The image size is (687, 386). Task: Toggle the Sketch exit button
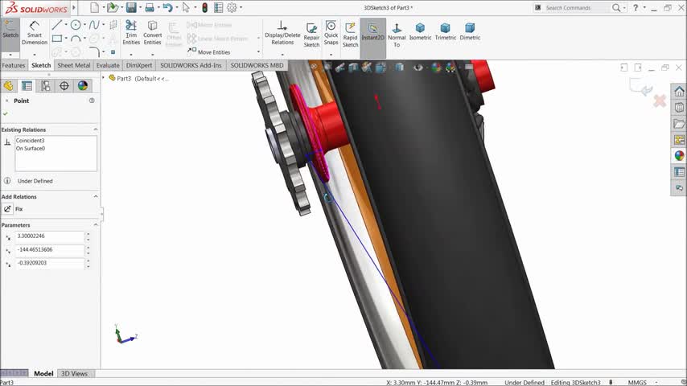(10, 30)
